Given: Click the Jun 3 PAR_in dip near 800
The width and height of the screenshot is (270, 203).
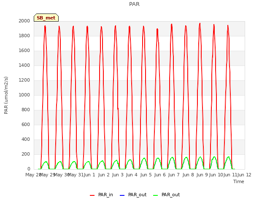Looking at the screenshot, I should [118, 109].
